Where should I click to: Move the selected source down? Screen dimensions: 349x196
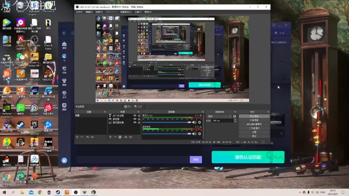point(130,137)
